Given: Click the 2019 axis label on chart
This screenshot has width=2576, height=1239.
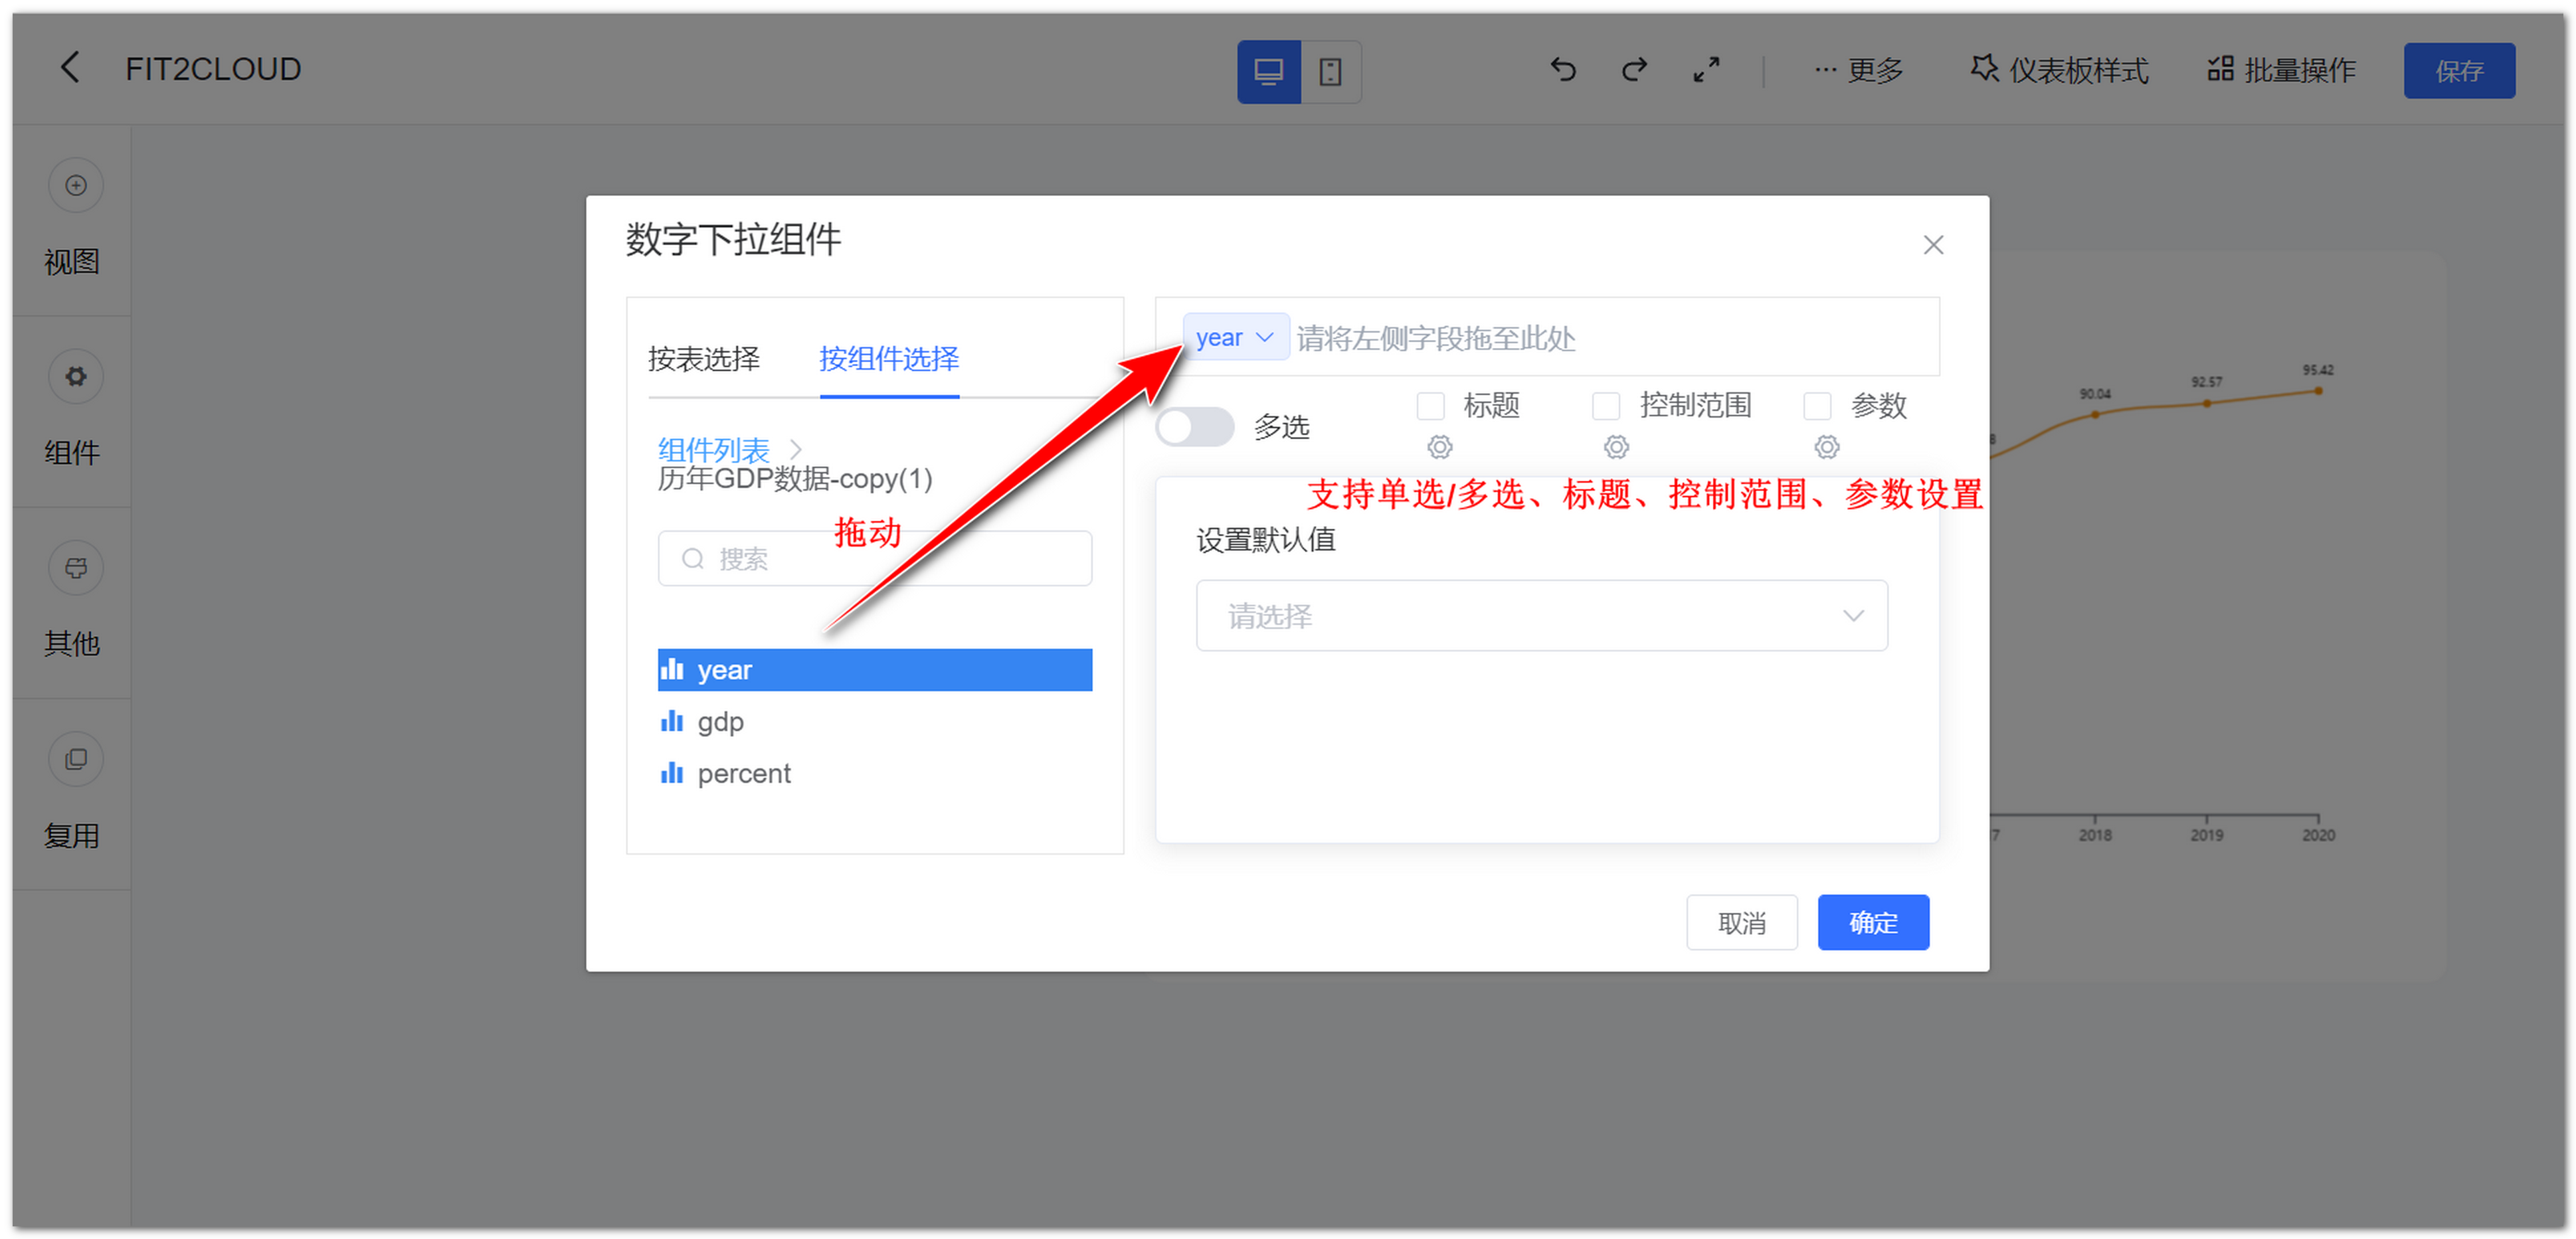Looking at the screenshot, I should tap(2206, 835).
